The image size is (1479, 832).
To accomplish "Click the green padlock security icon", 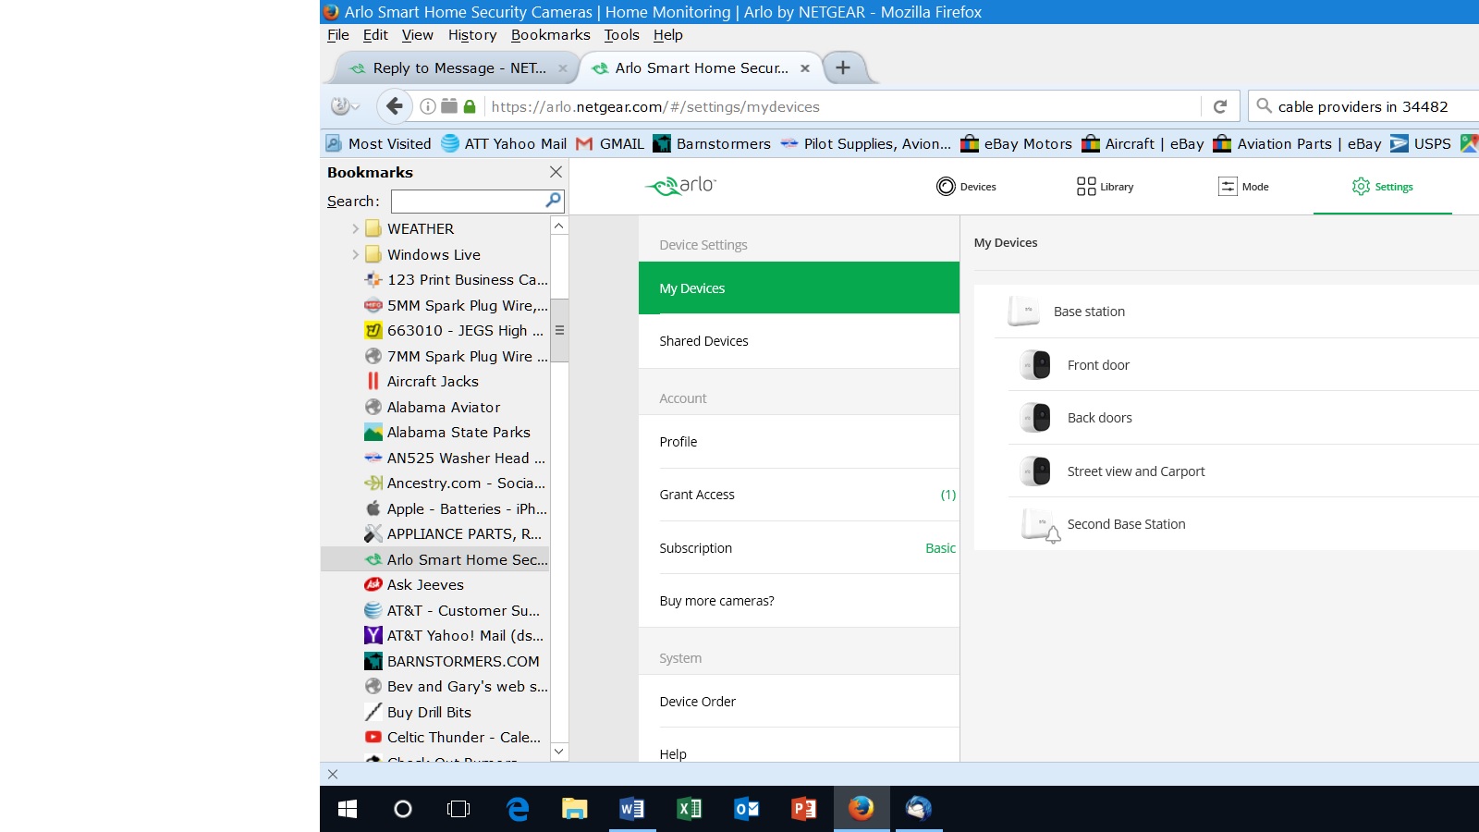I will [x=470, y=106].
